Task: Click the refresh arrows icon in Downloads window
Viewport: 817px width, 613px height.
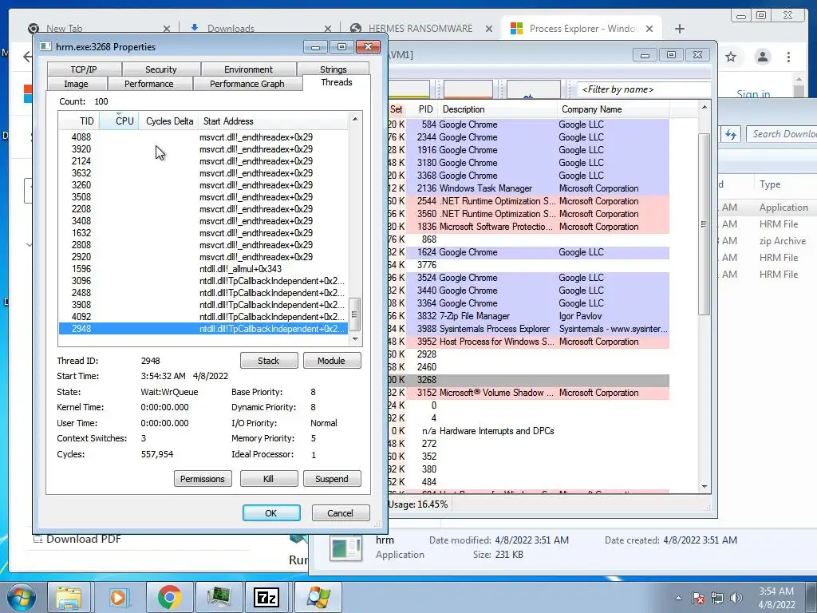Action: [731, 134]
